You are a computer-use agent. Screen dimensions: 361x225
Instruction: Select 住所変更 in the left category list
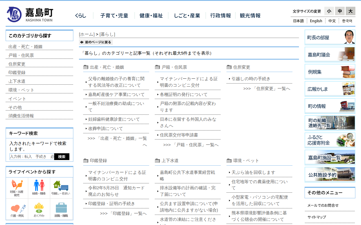[x=17, y=64]
